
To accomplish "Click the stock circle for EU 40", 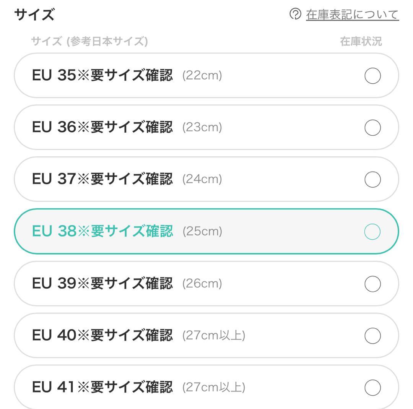I will (x=372, y=336).
